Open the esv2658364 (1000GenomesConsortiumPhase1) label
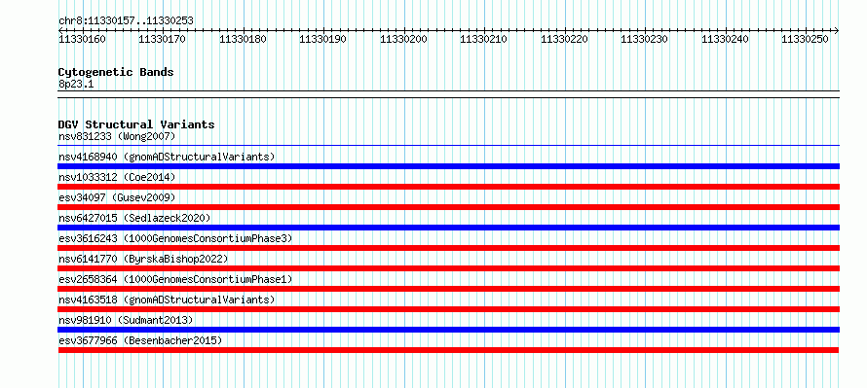This screenshot has height=388, width=867. [175, 279]
